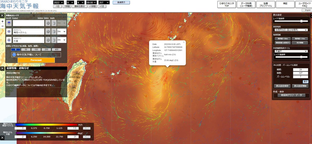Go back one day with -1日
This screenshot has width=312, height=144.
point(57,6)
